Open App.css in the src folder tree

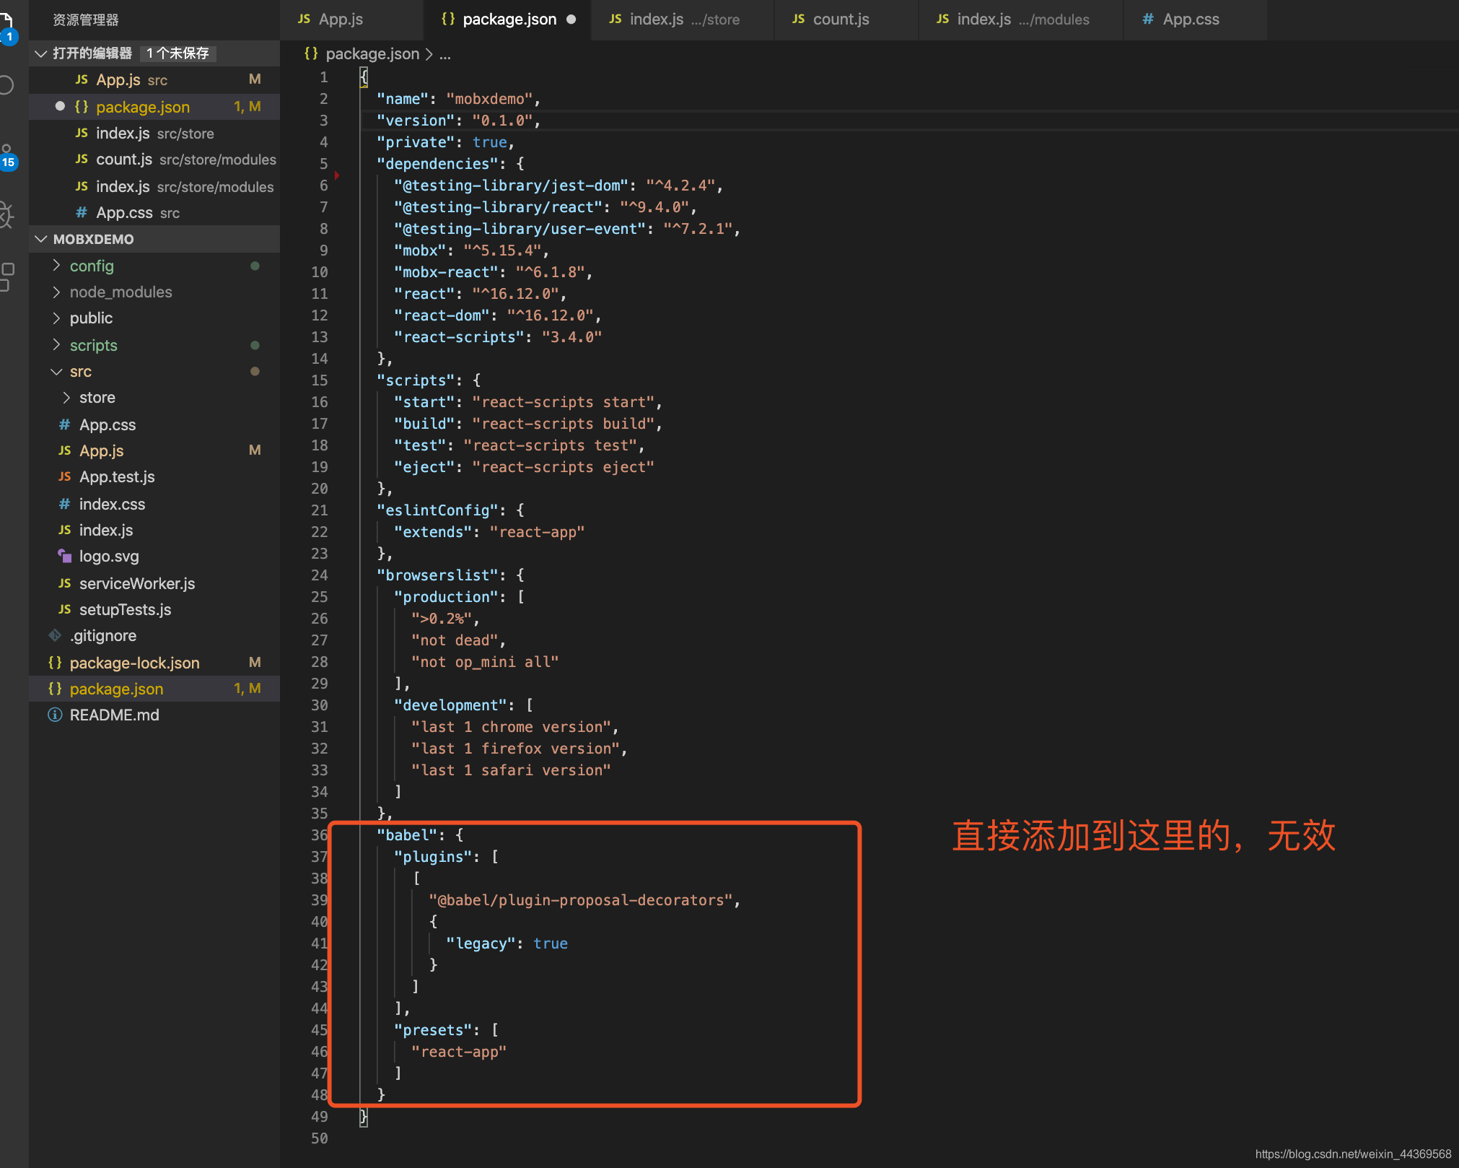[154, 424]
